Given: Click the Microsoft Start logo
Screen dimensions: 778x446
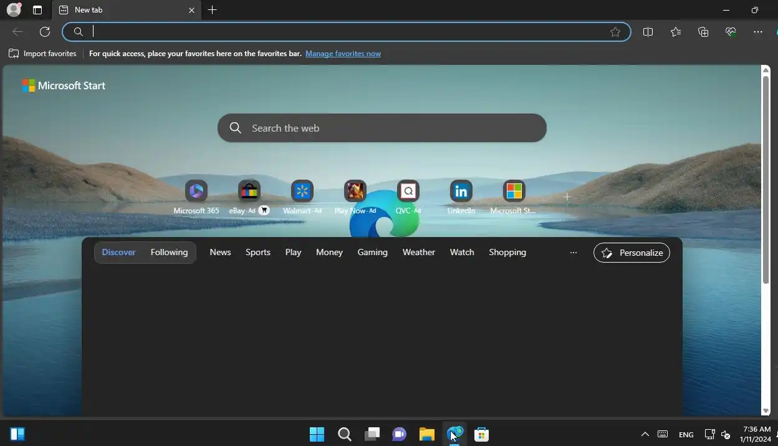Looking at the screenshot, I should click(64, 85).
